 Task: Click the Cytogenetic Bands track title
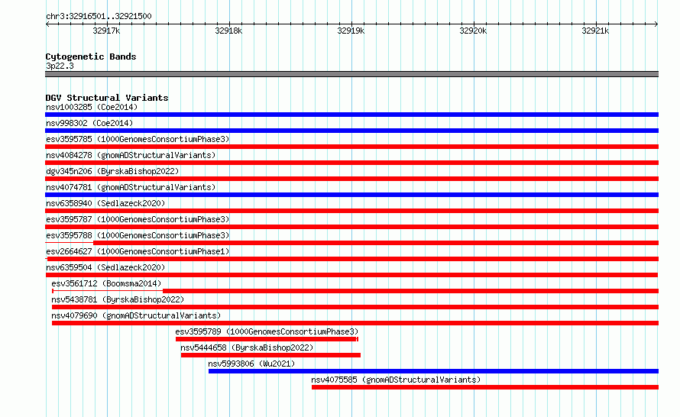91,57
